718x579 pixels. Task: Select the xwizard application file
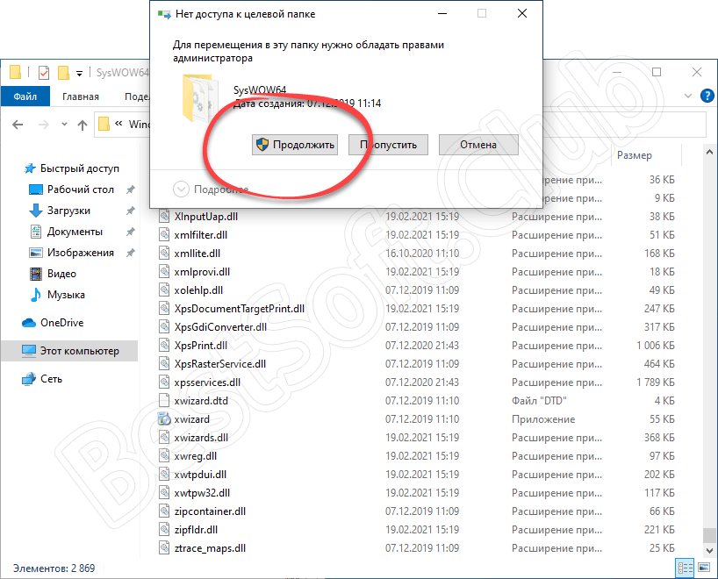191,420
